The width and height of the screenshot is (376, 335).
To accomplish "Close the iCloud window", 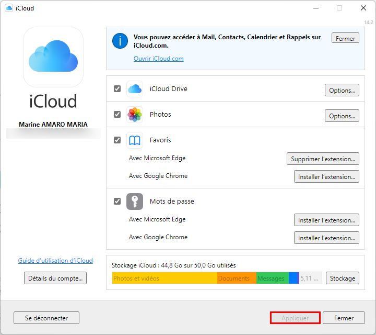I will (363, 8).
